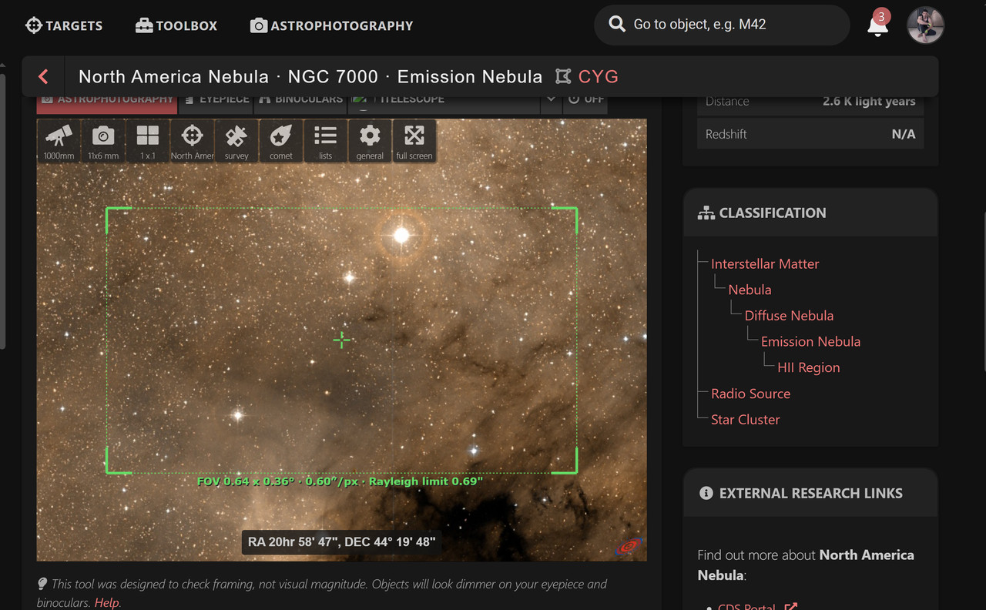Open the Emission Nebula classification link
This screenshot has width=986, height=610.
pyautogui.click(x=810, y=342)
